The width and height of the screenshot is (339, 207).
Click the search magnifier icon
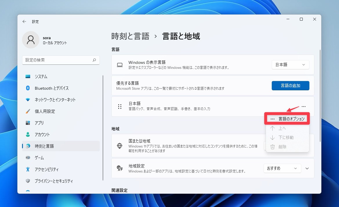(x=94, y=60)
